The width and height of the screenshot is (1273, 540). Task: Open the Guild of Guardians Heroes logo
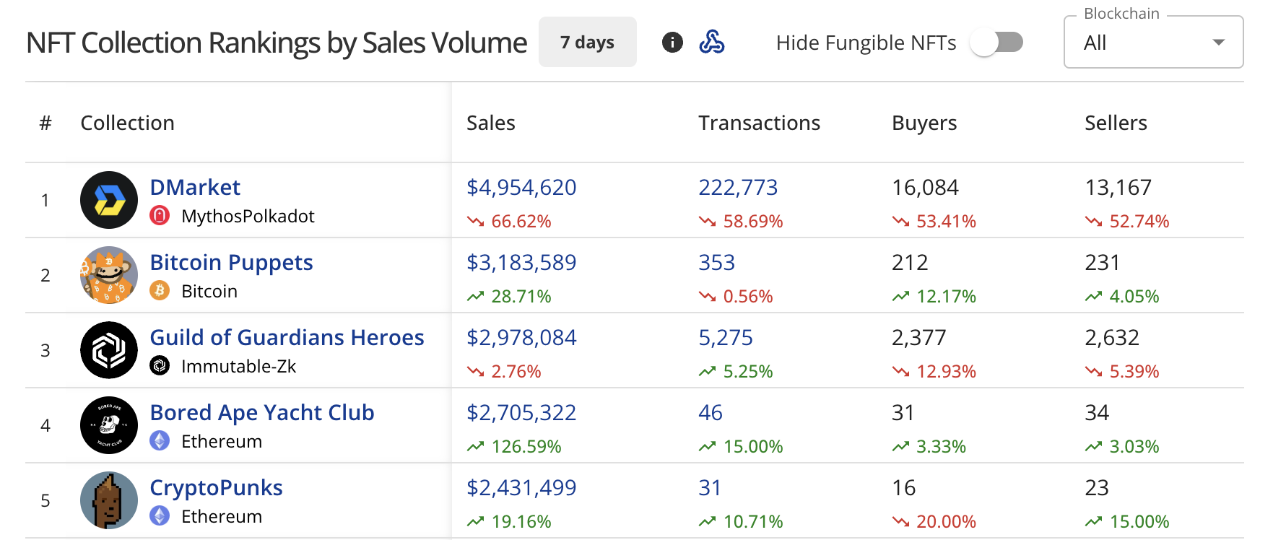coord(109,350)
